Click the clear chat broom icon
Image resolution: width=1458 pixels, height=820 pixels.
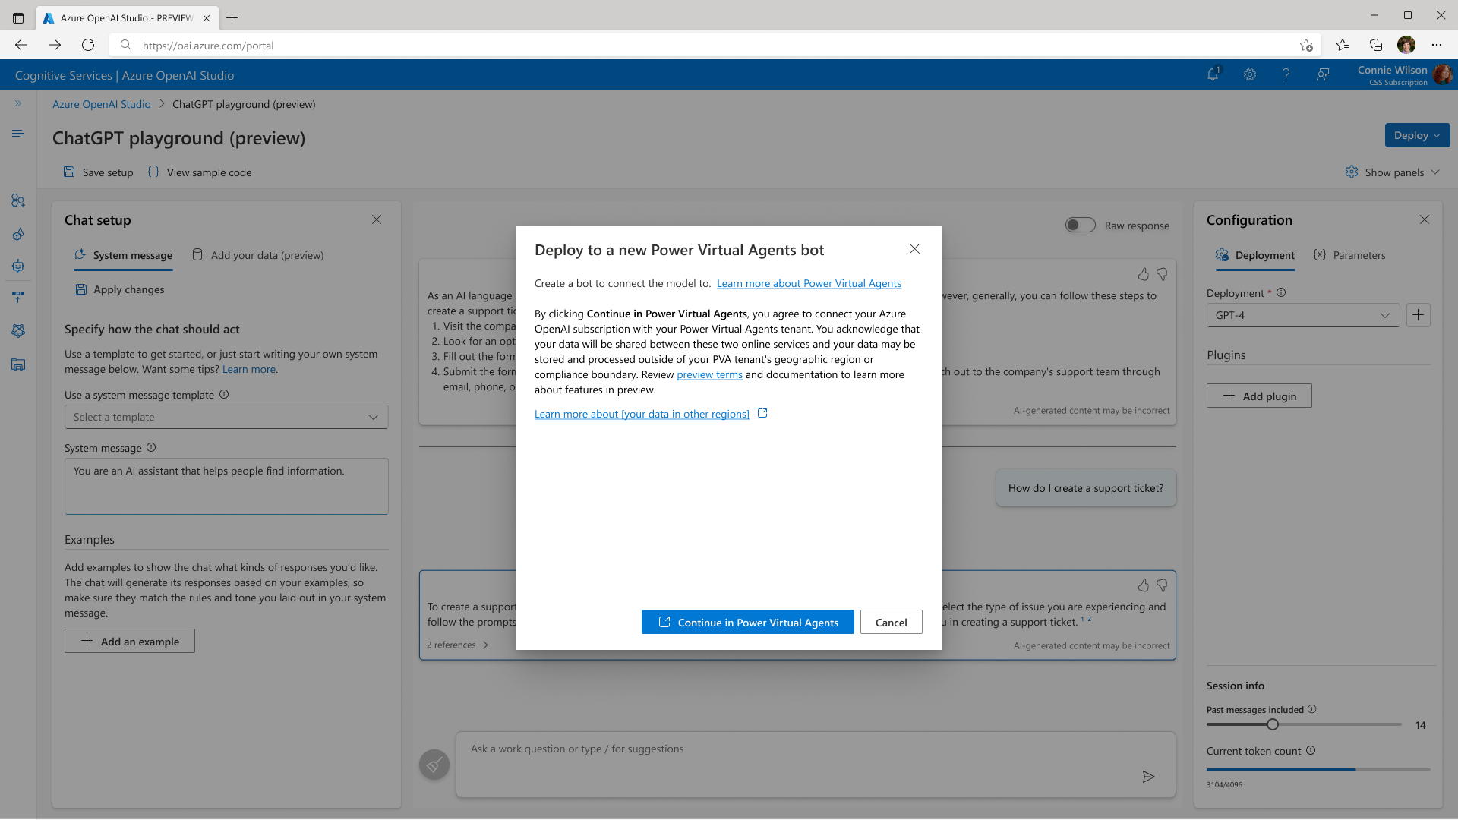click(x=434, y=765)
